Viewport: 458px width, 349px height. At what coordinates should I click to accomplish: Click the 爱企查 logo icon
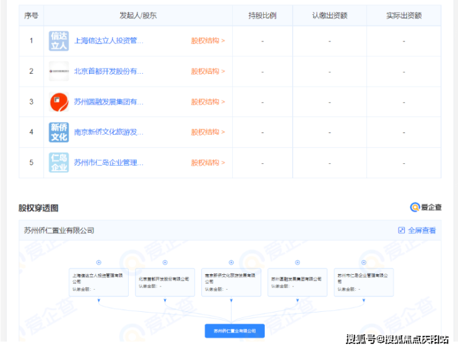point(426,207)
